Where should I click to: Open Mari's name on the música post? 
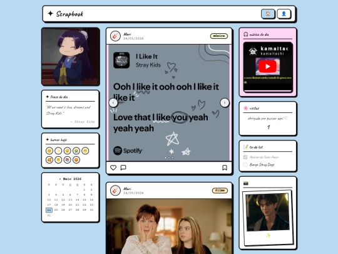point(127,34)
